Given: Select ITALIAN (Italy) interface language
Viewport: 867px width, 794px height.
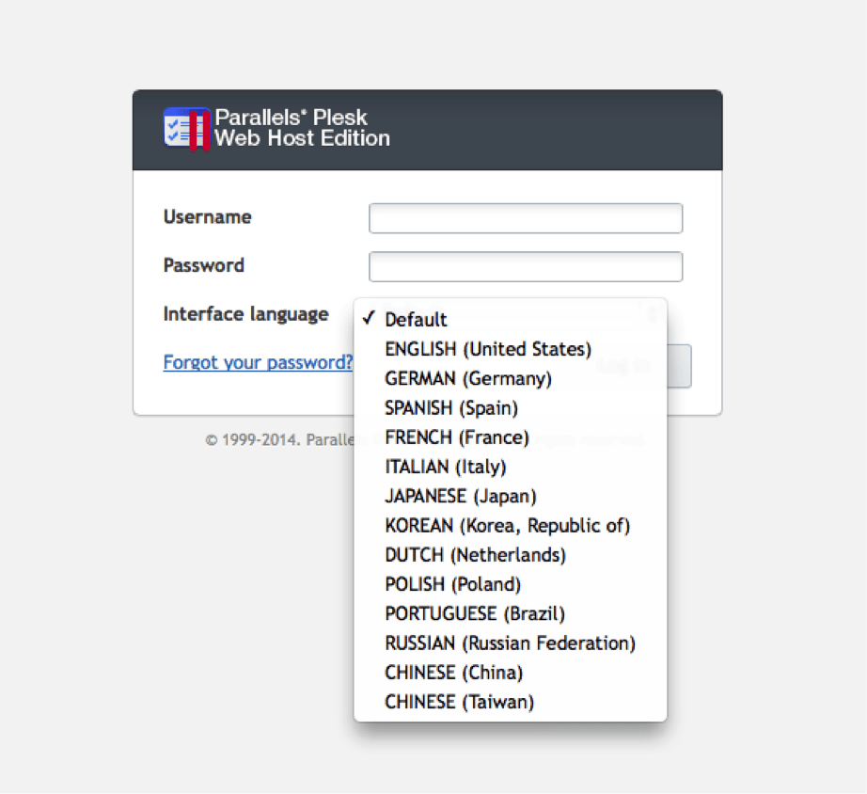Looking at the screenshot, I should [x=510, y=467].
